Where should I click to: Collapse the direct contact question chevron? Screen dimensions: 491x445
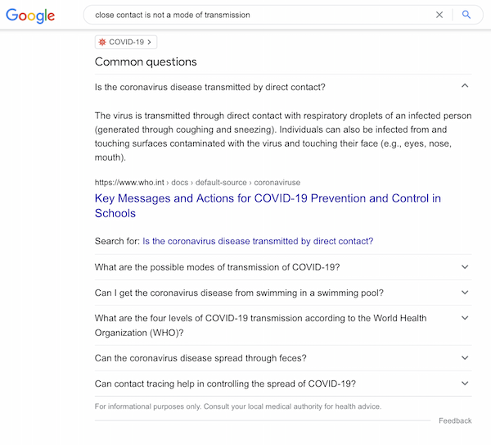click(x=465, y=86)
